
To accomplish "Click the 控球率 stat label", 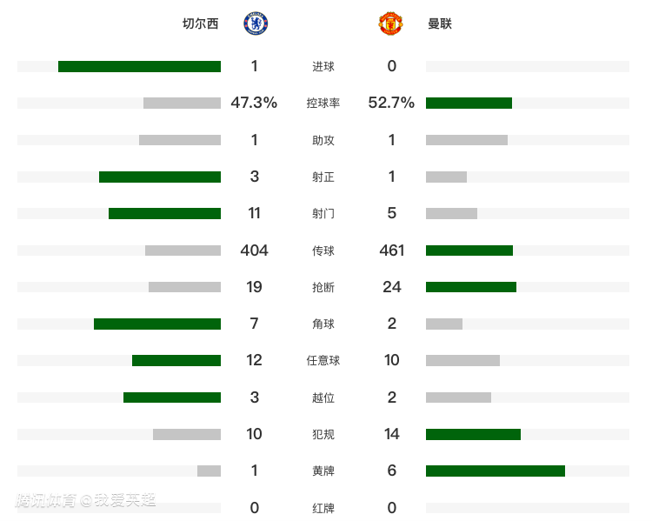I will point(323,104).
